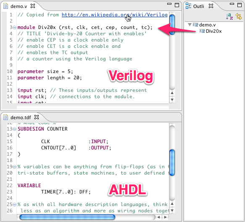Click the left arrow of horizontal scrollbar
245x222 pixels.
click(x=158, y=217)
